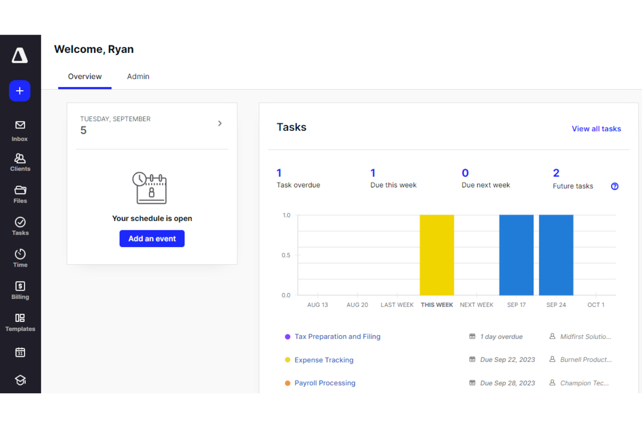642x428 pixels.
Task: Click the blue plus create button
Action: 20,91
